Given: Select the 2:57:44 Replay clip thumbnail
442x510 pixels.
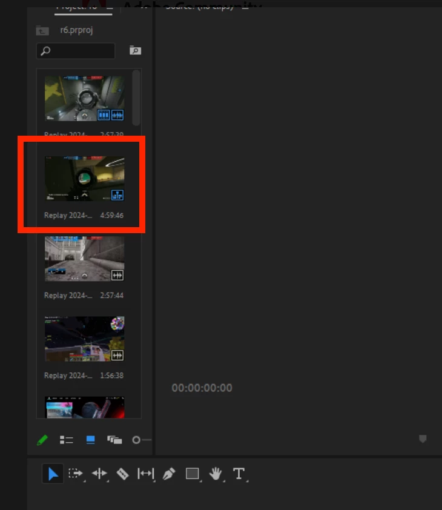Looking at the screenshot, I should pos(85,259).
